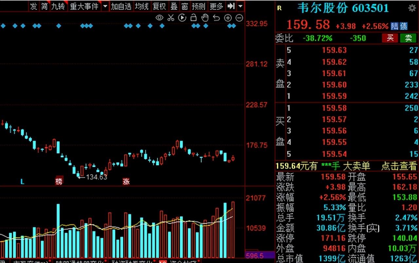Click the 大卖单 large sell order notice
The width and height of the screenshot is (419, 263).
pyautogui.click(x=356, y=166)
